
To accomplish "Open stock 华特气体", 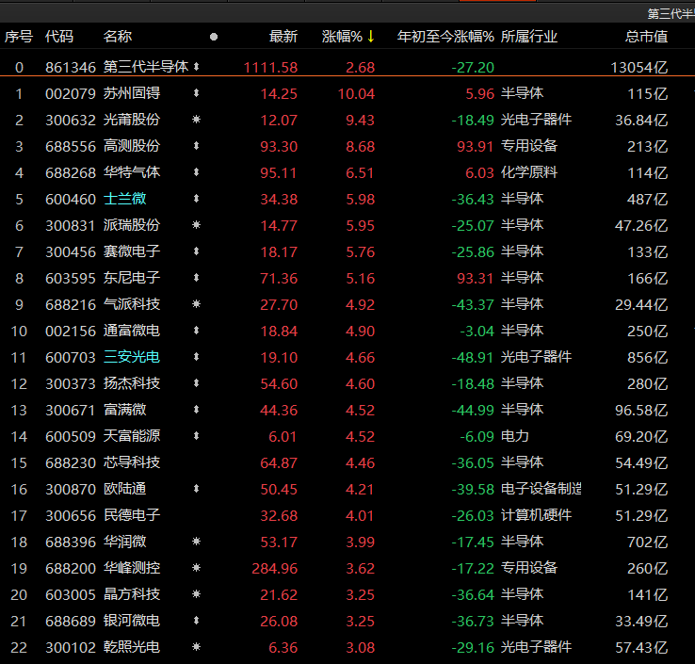I will point(132,172).
